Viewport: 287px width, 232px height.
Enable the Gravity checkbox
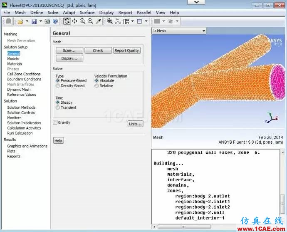click(x=55, y=122)
